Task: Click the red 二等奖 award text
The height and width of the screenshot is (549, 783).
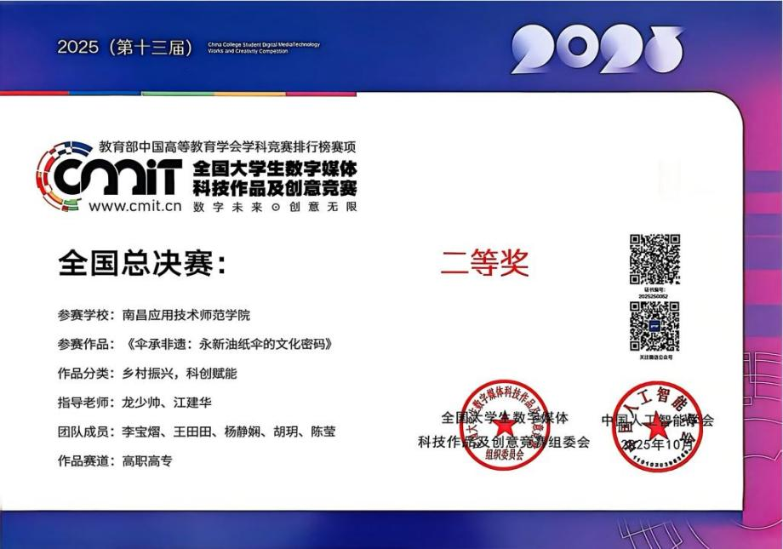Action: (x=484, y=263)
